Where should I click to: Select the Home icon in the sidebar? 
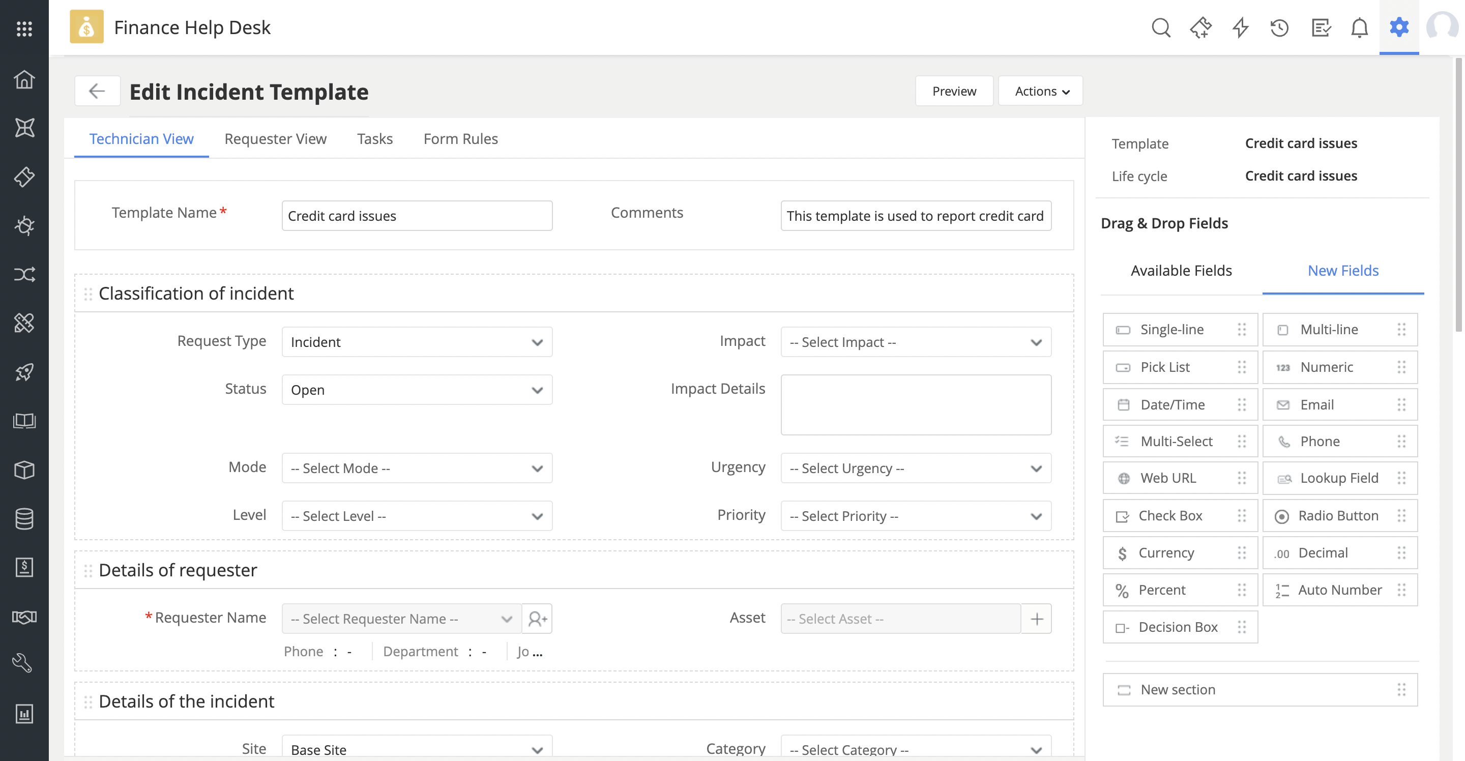[24, 79]
